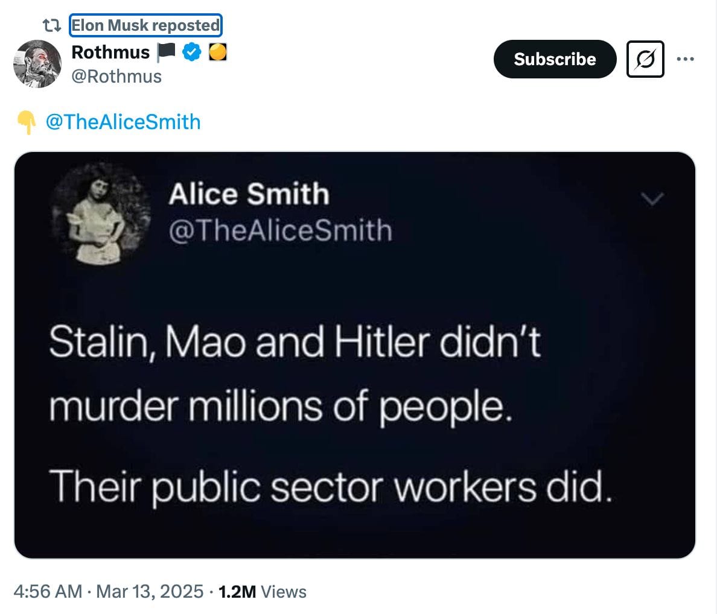
Task: Select the @Rothmus handle text
Action: tap(115, 76)
